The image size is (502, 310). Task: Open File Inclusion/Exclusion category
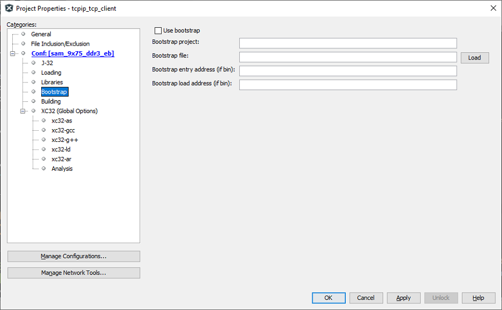(x=60, y=44)
